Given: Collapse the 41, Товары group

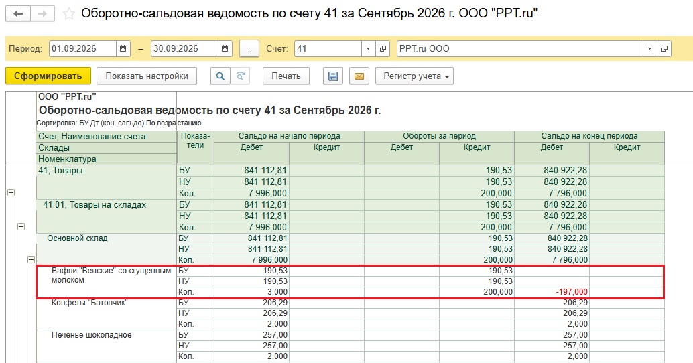Looking at the screenshot, I should (x=11, y=192).
